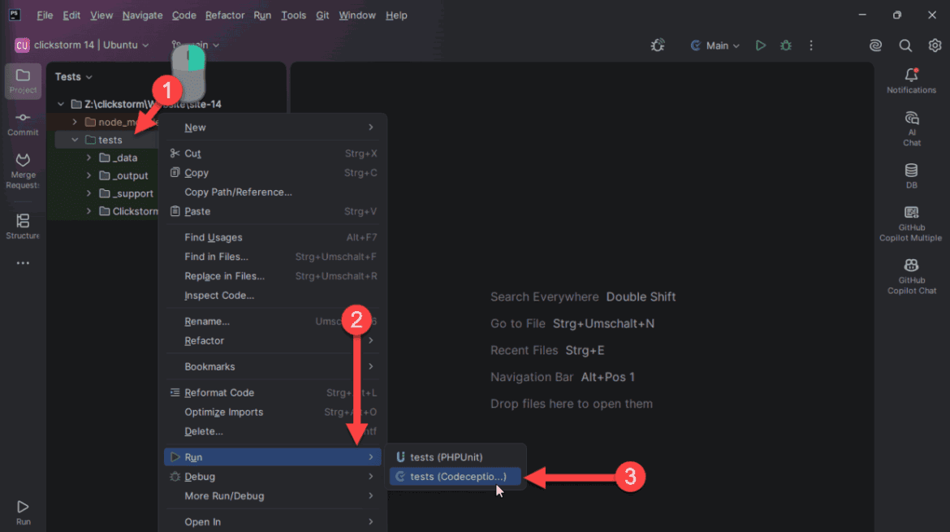Select Replace in Files in context menu
950x532 pixels.
click(273, 276)
